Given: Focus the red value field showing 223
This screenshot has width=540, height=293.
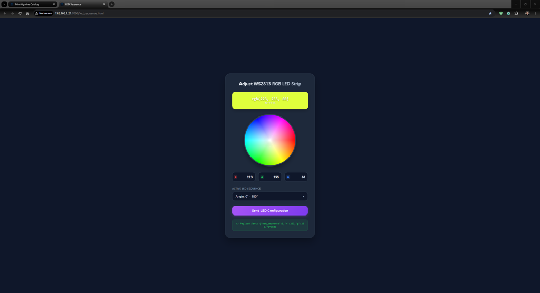Looking at the screenshot, I should tap(244, 177).
